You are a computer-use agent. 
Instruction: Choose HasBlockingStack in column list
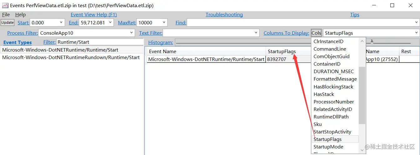[x=335, y=87]
